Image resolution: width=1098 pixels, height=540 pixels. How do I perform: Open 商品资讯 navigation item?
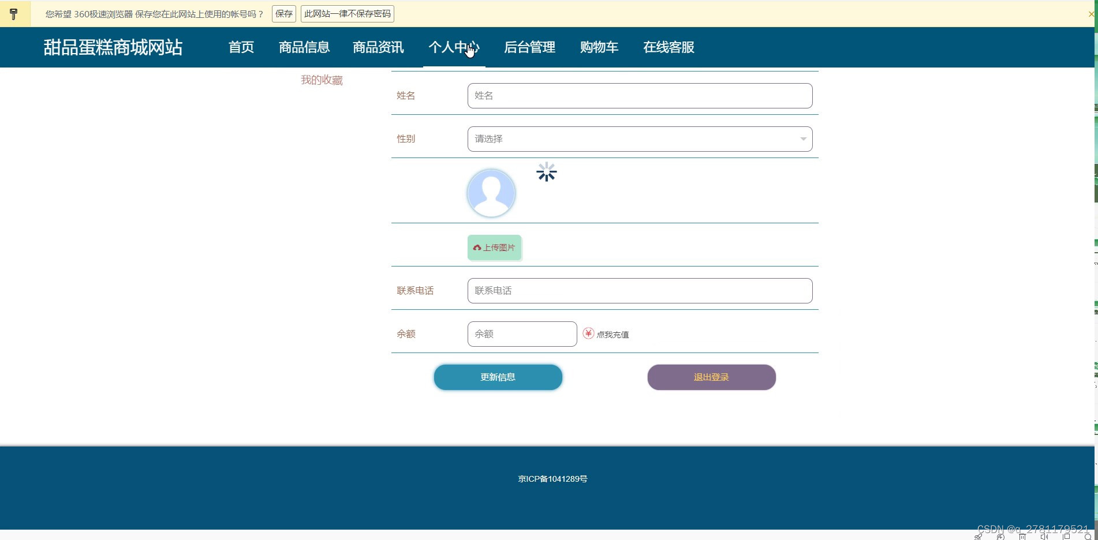[378, 47]
